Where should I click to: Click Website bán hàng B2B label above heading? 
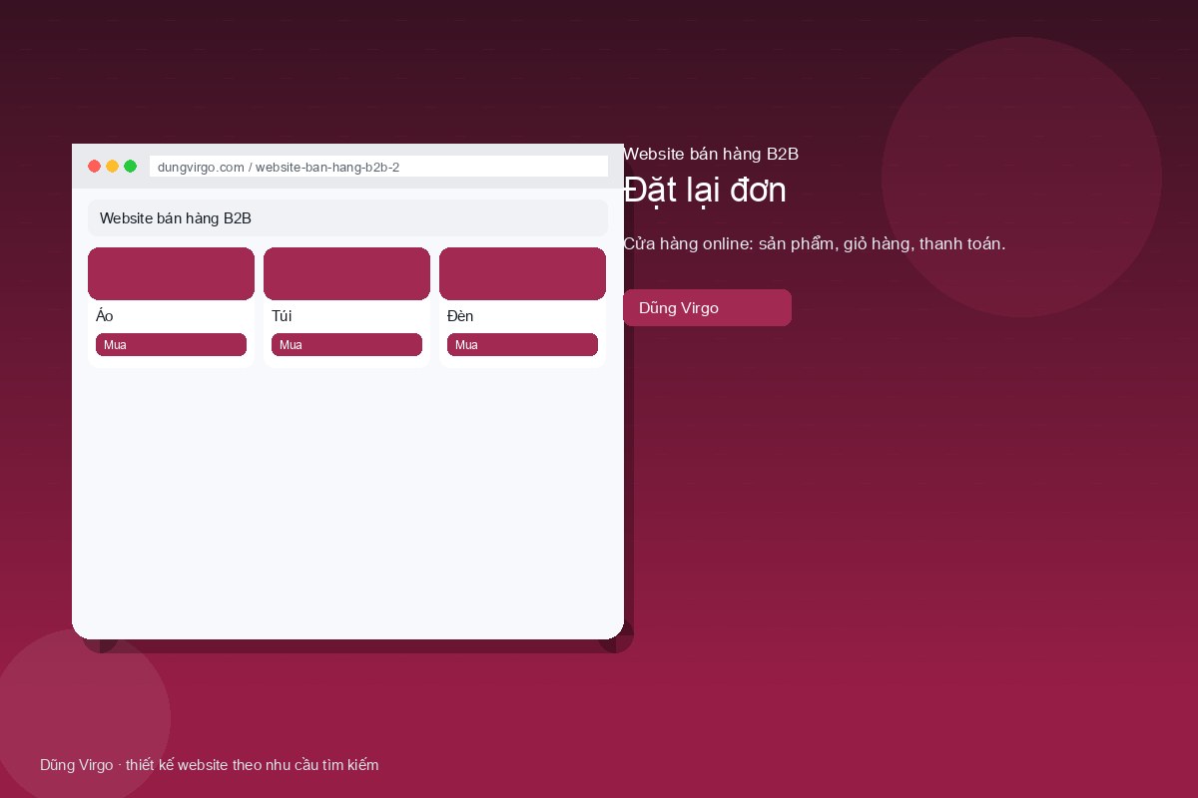711,154
